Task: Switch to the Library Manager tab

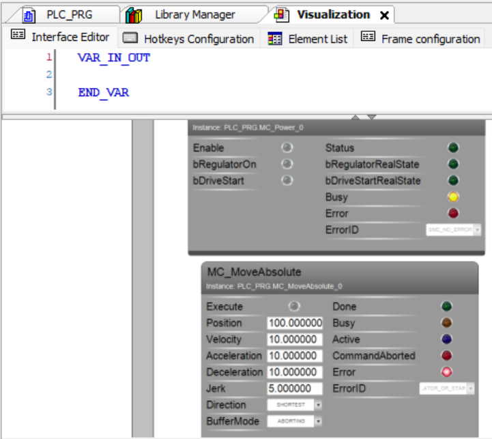Action: tap(194, 15)
